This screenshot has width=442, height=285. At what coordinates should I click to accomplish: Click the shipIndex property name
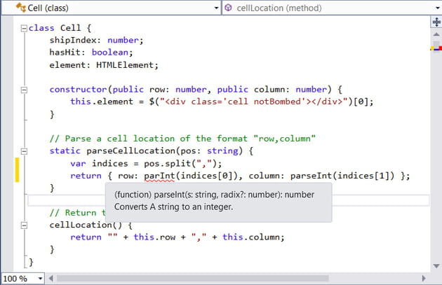73,40
